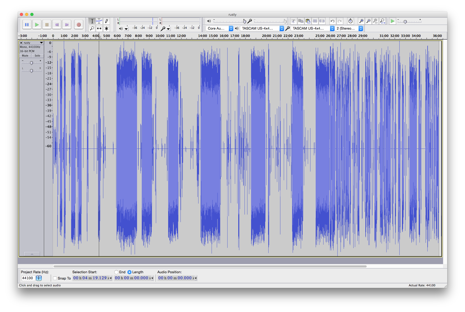This screenshot has width=465, height=312.
Task: Open the 2 (Stereo) input channels dropdown
Action: [x=349, y=28]
